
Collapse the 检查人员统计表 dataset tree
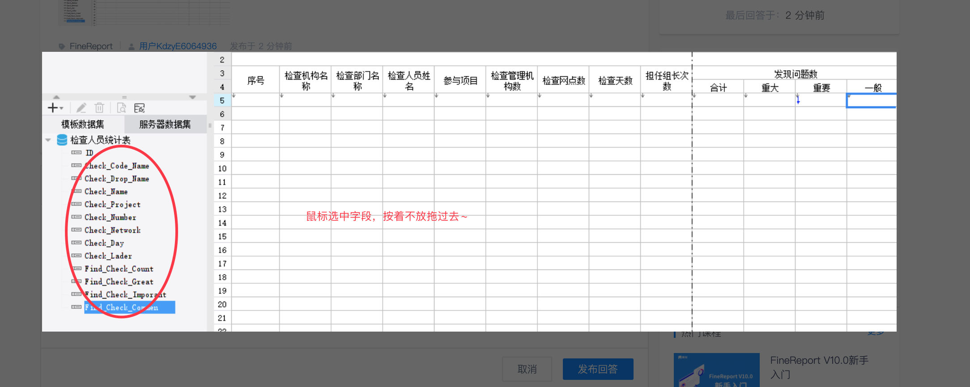pyautogui.click(x=48, y=140)
